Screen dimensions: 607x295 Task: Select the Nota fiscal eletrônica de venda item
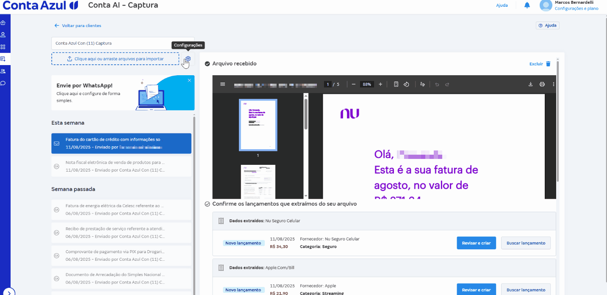point(121,166)
